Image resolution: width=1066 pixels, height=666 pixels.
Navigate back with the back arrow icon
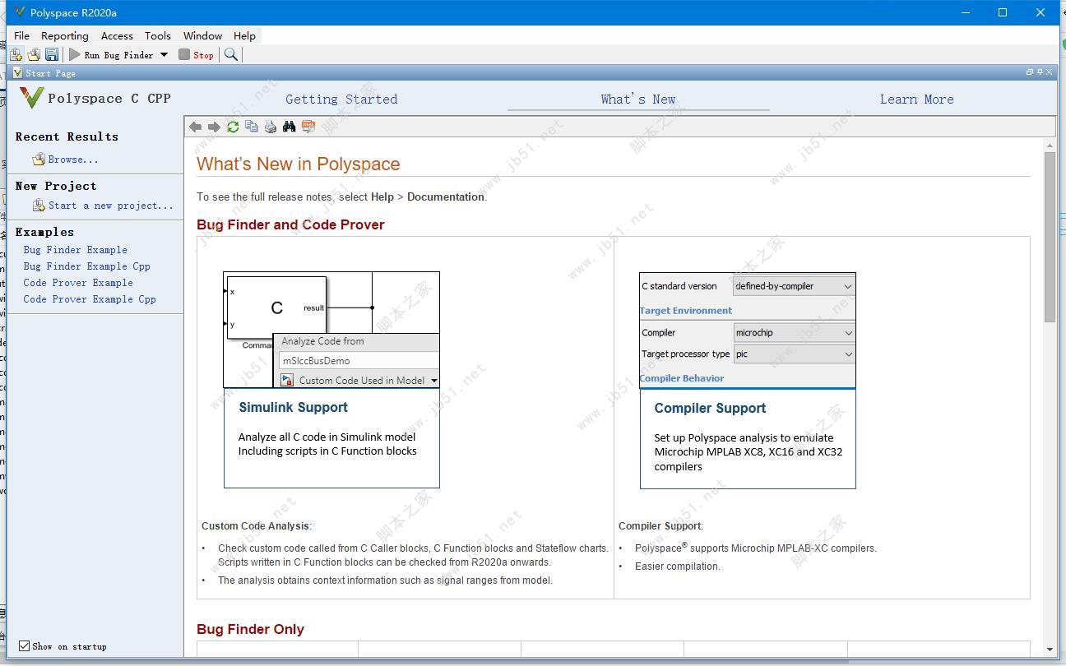[195, 126]
